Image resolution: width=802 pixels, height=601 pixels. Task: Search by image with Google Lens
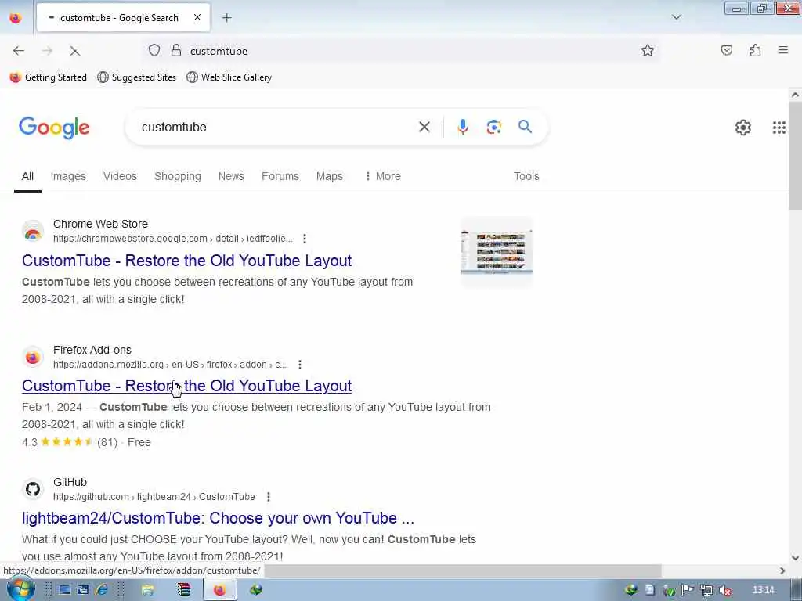493,127
